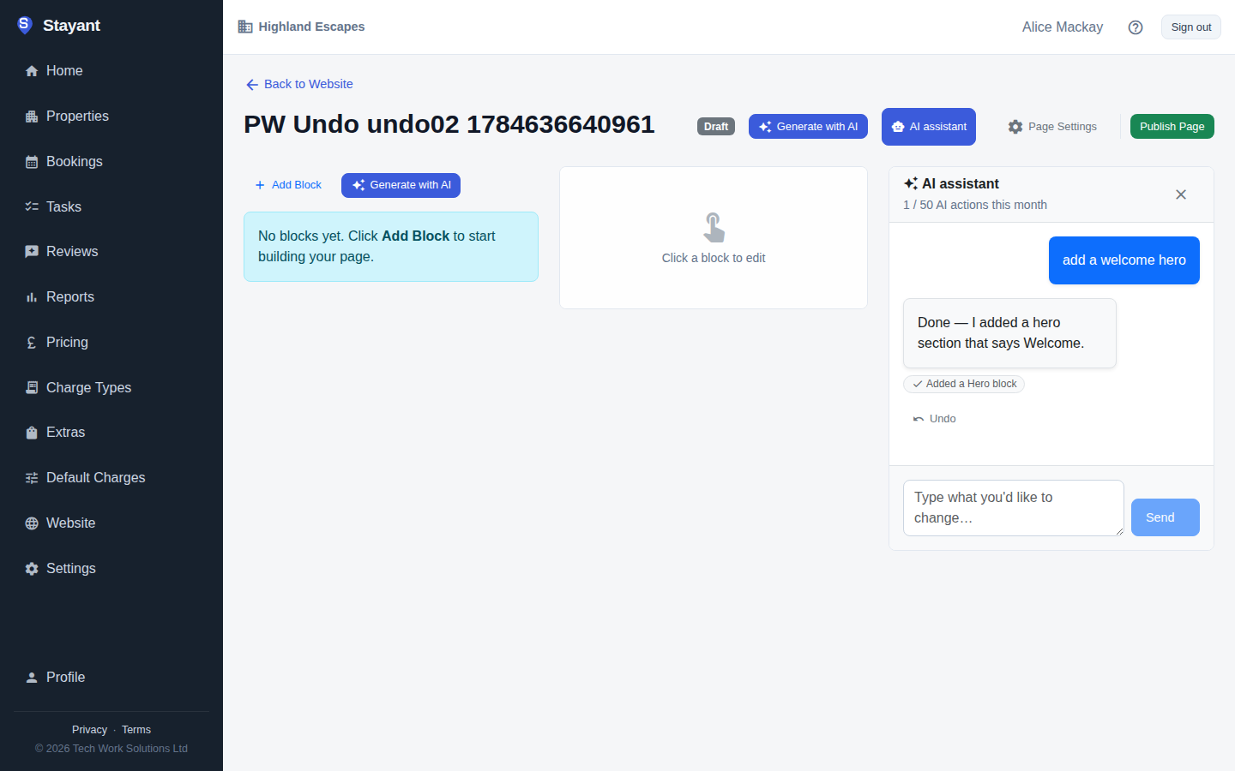The width and height of the screenshot is (1235, 771).
Task: Navigate to Default Charges
Action: click(x=111, y=478)
